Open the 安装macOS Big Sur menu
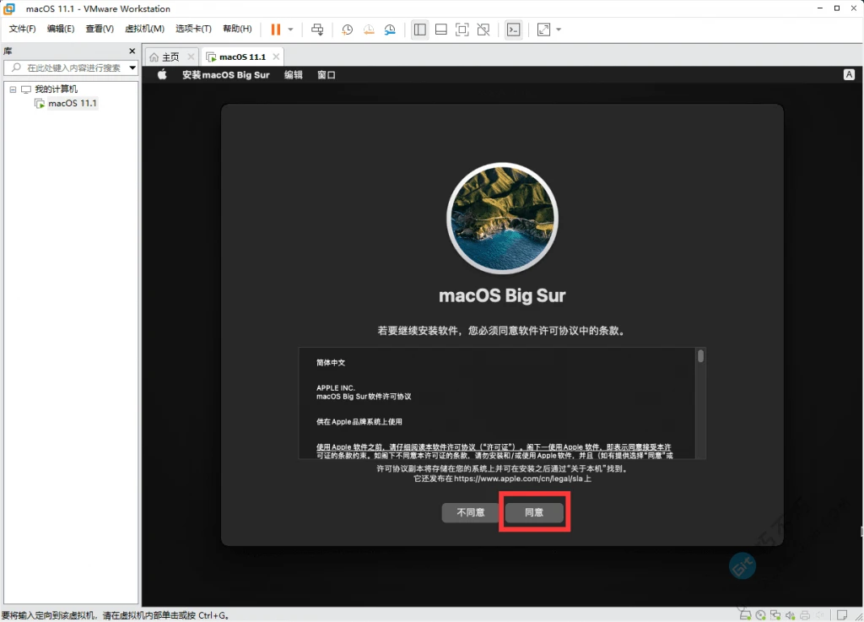 pos(226,74)
